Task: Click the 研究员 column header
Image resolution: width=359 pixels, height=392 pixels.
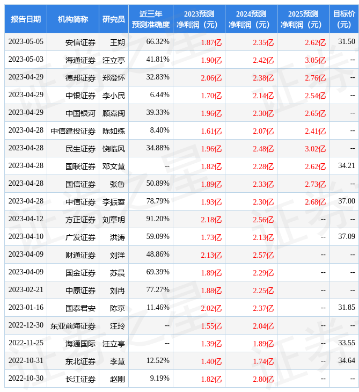Action: pos(114,19)
